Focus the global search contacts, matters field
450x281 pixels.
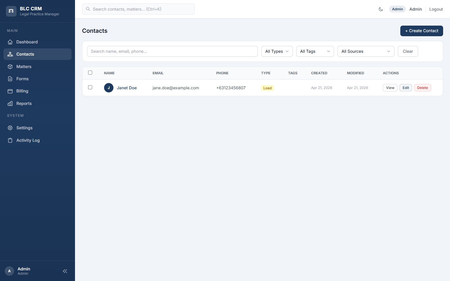(x=138, y=9)
